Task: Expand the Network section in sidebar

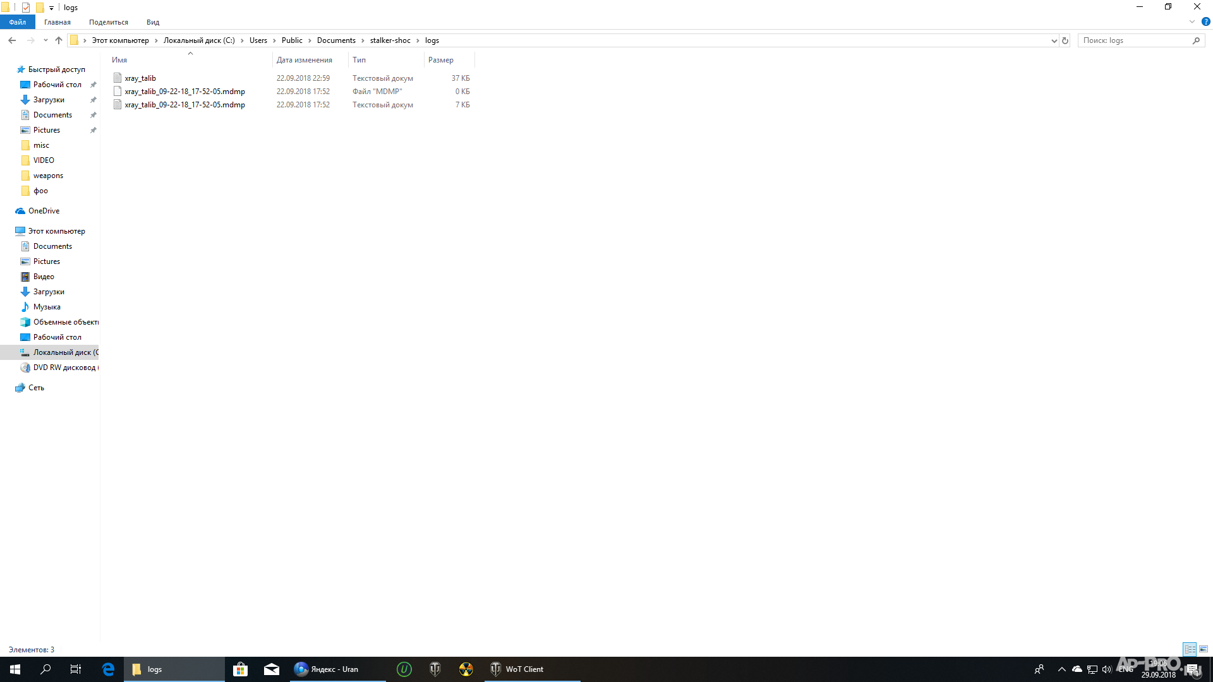Action: point(7,387)
